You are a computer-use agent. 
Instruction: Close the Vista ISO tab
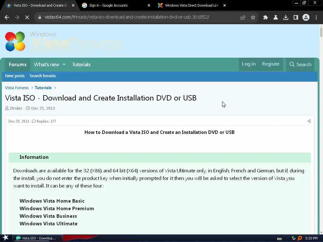pos(73,5)
